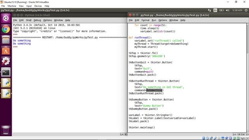
Task: Close the pyTest.py editor with red button
Action: pyautogui.click(x=130, y=15)
